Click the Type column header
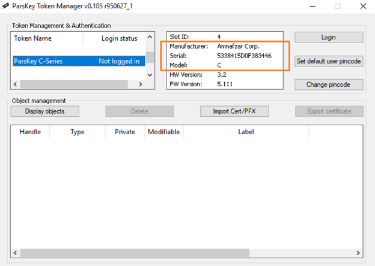 click(x=78, y=132)
